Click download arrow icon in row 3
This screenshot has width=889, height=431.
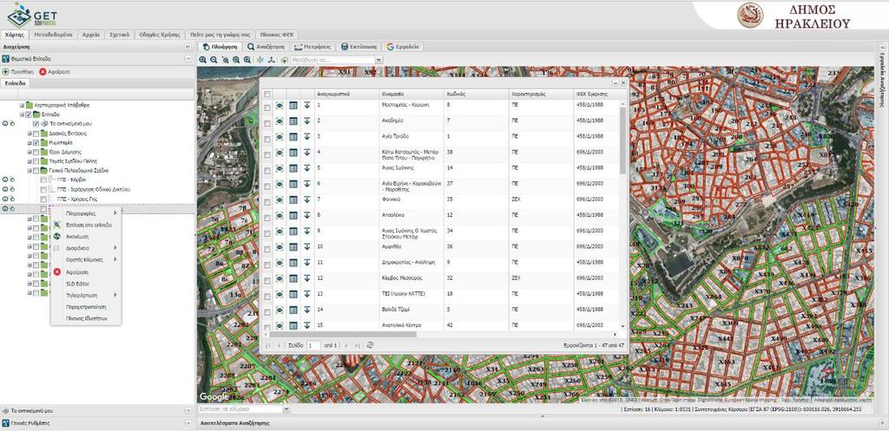tap(306, 136)
